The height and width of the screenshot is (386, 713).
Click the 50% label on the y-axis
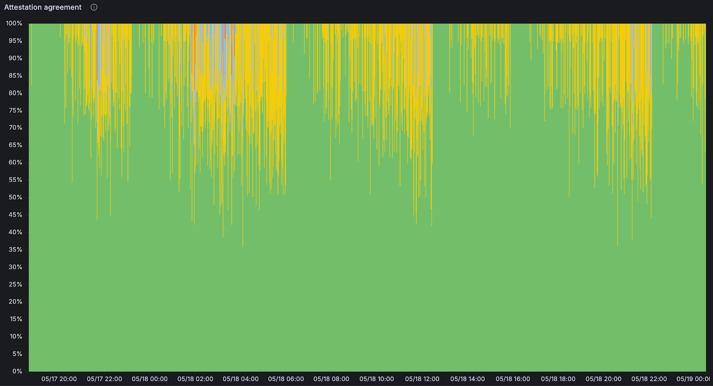(15, 197)
